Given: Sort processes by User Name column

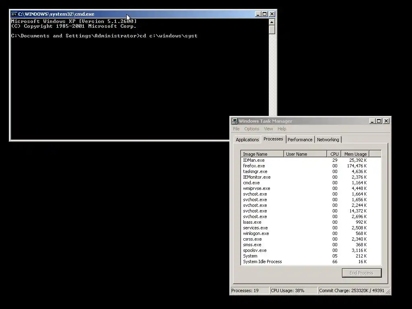Looking at the screenshot, I should point(305,154).
